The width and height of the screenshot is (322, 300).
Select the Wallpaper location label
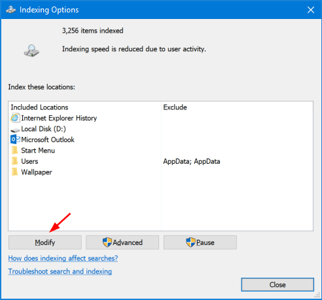pyautogui.click(x=37, y=172)
